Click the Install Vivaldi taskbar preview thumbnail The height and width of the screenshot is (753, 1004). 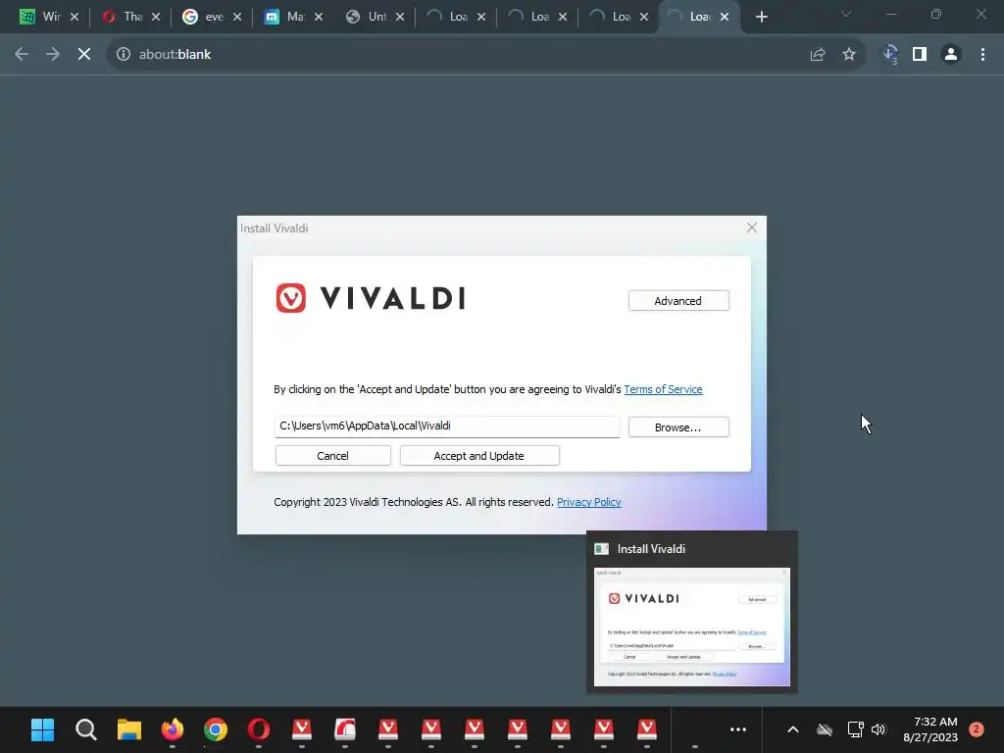click(691, 627)
